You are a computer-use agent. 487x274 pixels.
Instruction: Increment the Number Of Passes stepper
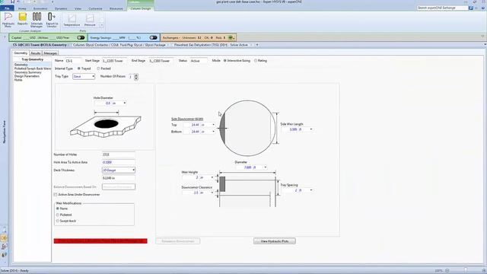[x=136, y=75]
